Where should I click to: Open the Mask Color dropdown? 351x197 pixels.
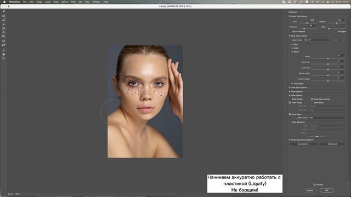327,118
